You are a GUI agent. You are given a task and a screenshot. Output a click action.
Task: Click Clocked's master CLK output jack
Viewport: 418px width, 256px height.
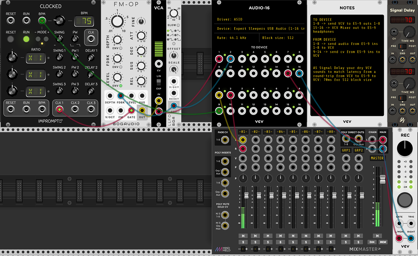91,39
